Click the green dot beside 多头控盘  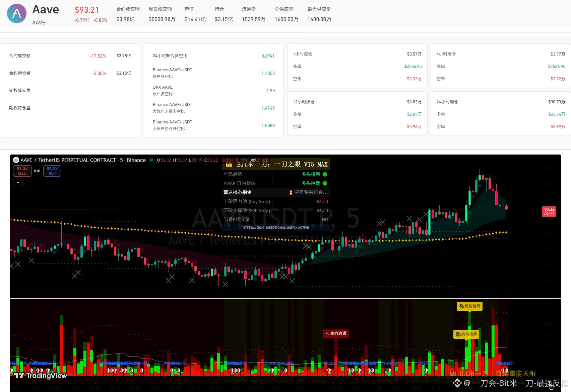(325, 183)
